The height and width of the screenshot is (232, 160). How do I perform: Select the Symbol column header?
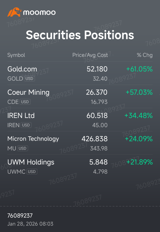pyautogui.click(x=16, y=55)
